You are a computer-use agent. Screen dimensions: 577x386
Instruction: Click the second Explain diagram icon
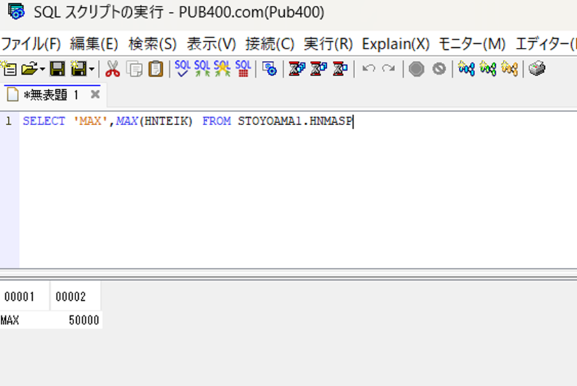click(488, 69)
